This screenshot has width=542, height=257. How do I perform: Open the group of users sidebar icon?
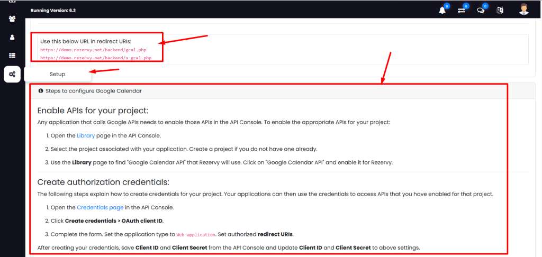[x=12, y=19]
